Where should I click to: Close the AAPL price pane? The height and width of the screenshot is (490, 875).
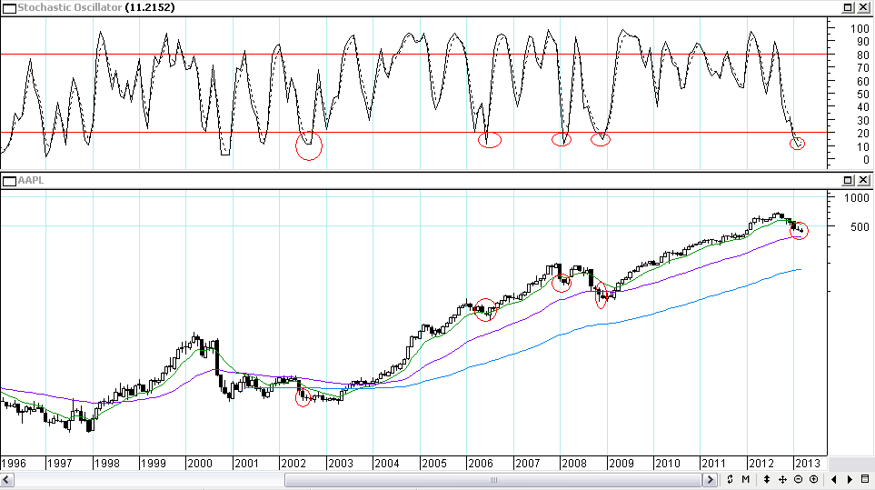click(x=862, y=180)
